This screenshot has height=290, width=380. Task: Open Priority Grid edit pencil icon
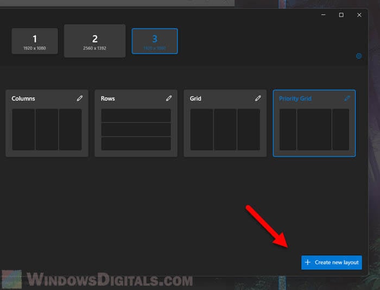[347, 98]
